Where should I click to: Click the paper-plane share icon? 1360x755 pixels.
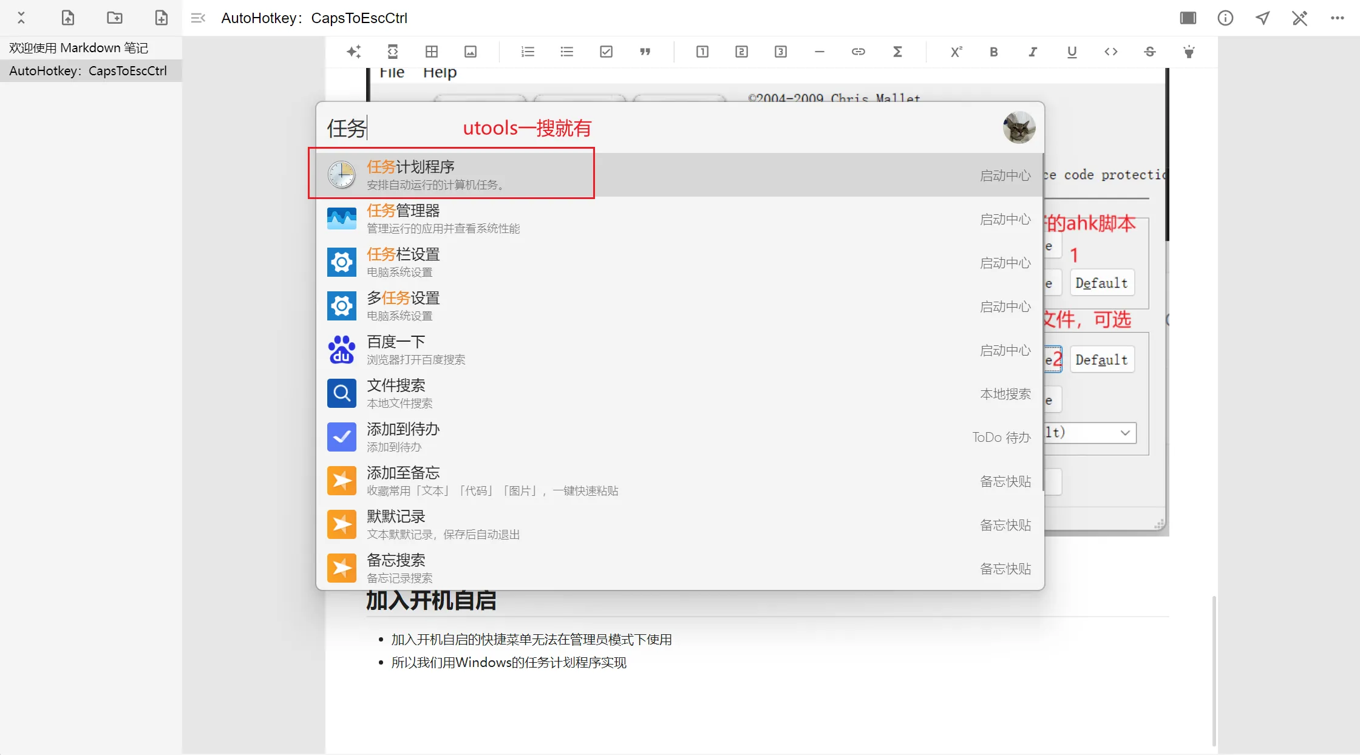1262,18
